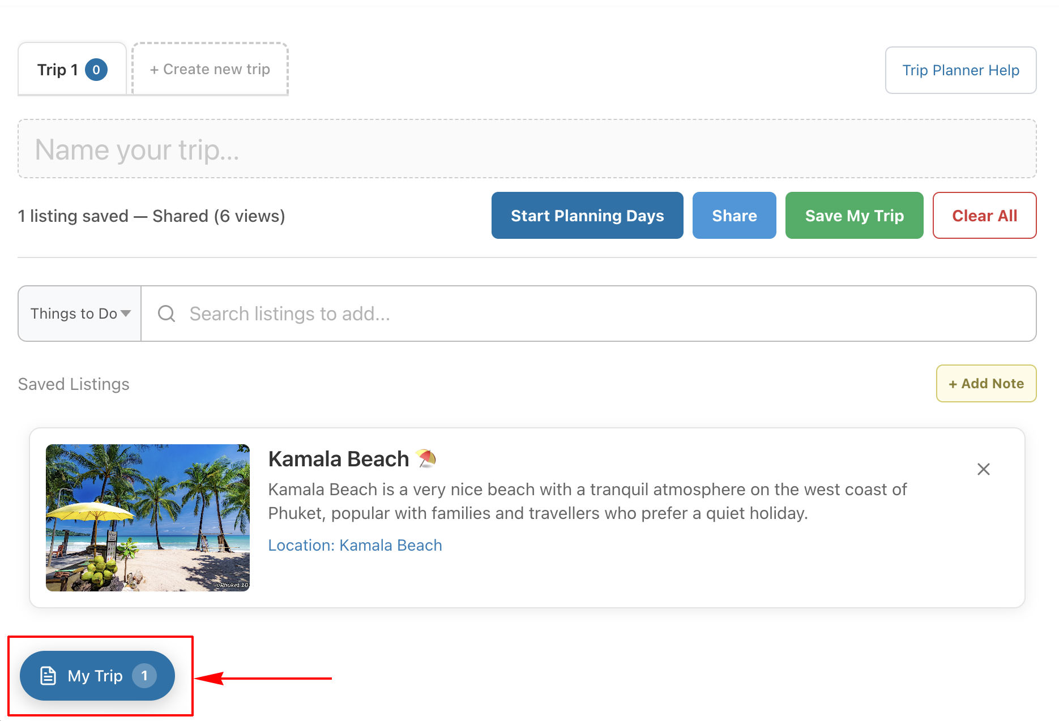Image resolution: width=1059 pixels, height=721 pixels.
Task: Click the count badge on Trip 1 tab
Action: pyautogui.click(x=96, y=70)
